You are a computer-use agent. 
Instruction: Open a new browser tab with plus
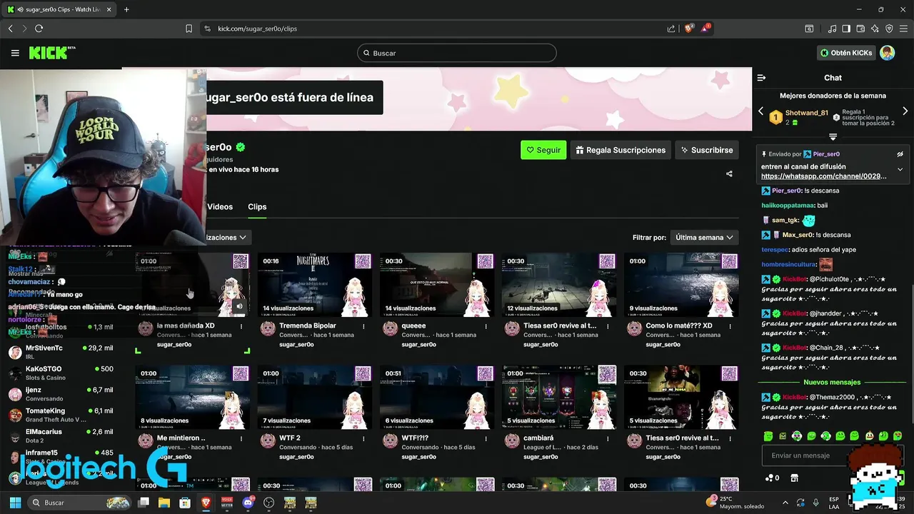coord(126,9)
